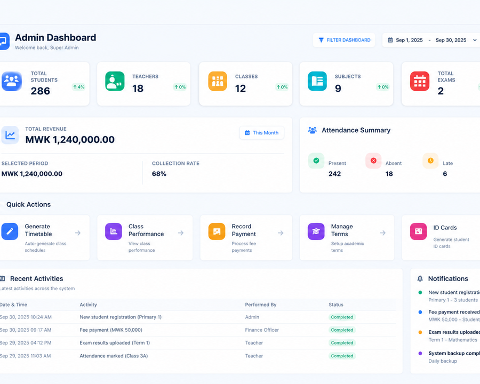Viewport: 480px width, 384px height.
Task: Click the Total Revenue chart icon
Action: pyautogui.click(x=10, y=135)
